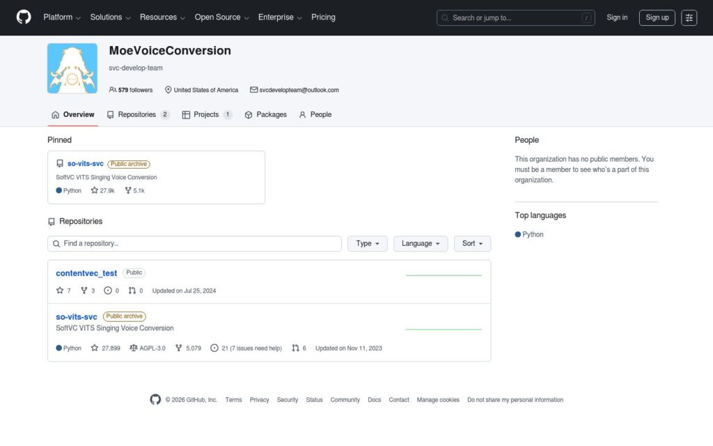Viewport: 713px width, 446px height.
Task: Click the MoeVoiceConversion organization avatar
Action: 72,68
